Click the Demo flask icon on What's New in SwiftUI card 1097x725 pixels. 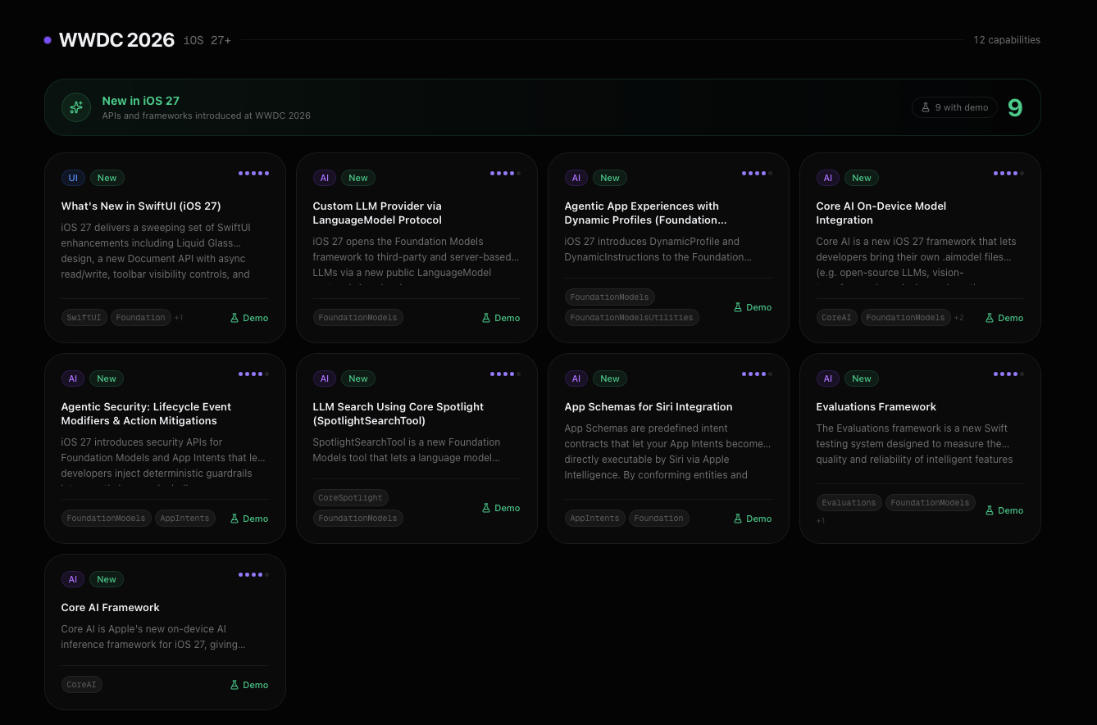point(234,318)
